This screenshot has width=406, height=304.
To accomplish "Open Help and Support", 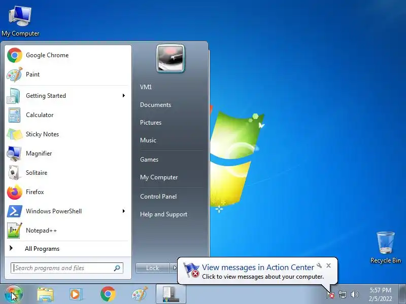I will (163, 214).
